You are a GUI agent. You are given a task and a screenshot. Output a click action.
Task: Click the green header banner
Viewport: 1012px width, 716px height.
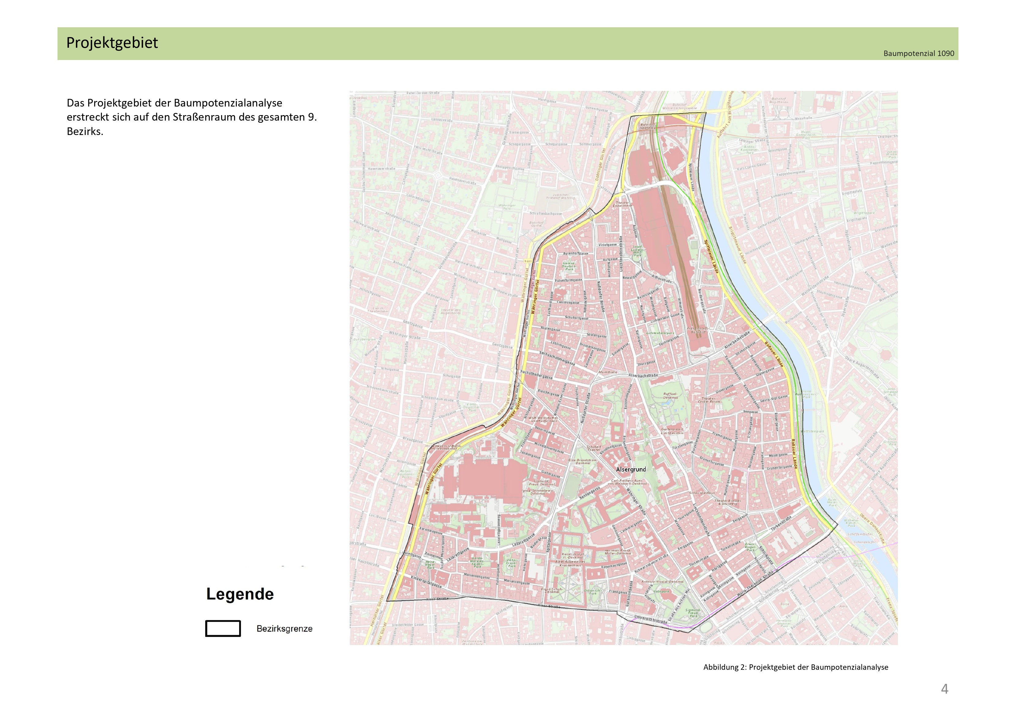pyautogui.click(x=507, y=43)
